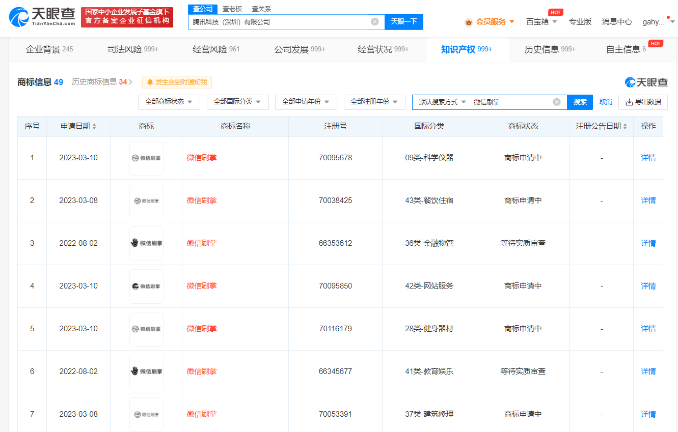Open trademark image for 70116179
The image size is (678, 432).
[146, 329]
